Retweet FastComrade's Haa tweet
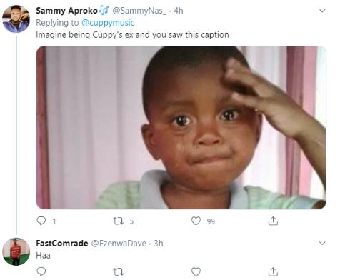The height and width of the screenshot is (280, 345). (119, 271)
